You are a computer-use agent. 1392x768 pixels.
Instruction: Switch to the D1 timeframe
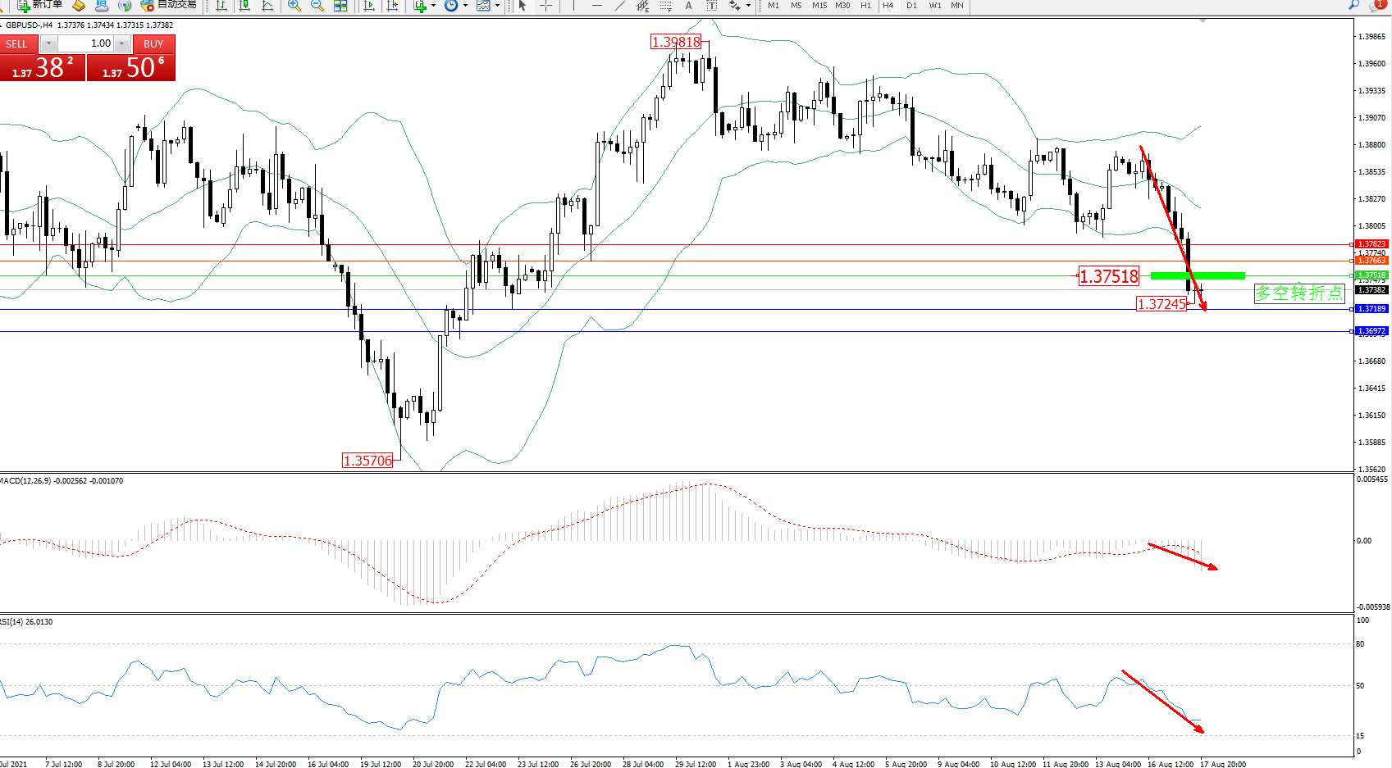(x=911, y=6)
